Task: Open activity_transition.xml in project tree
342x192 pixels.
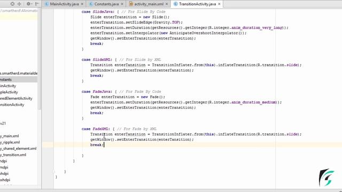Action: pos(13,155)
